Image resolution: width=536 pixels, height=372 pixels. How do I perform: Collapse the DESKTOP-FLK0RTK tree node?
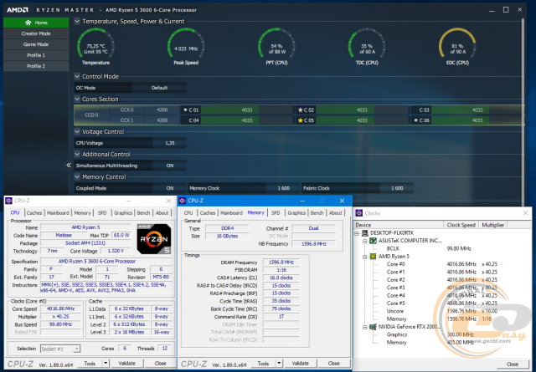357,233
